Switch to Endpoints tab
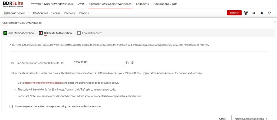The height and width of the screenshot is (120, 277). tap(142, 4)
